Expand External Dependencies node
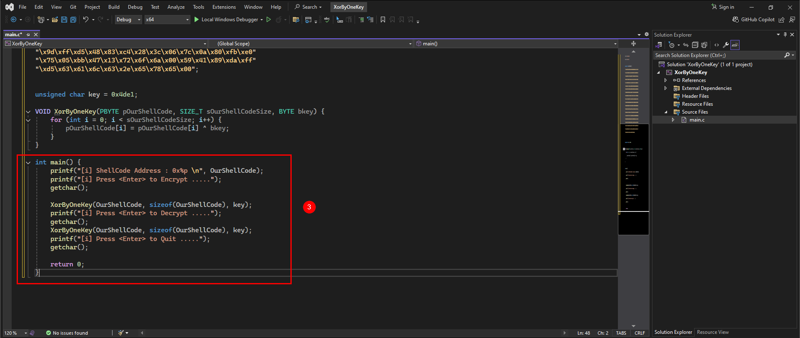This screenshot has width=800, height=338. click(x=666, y=88)
